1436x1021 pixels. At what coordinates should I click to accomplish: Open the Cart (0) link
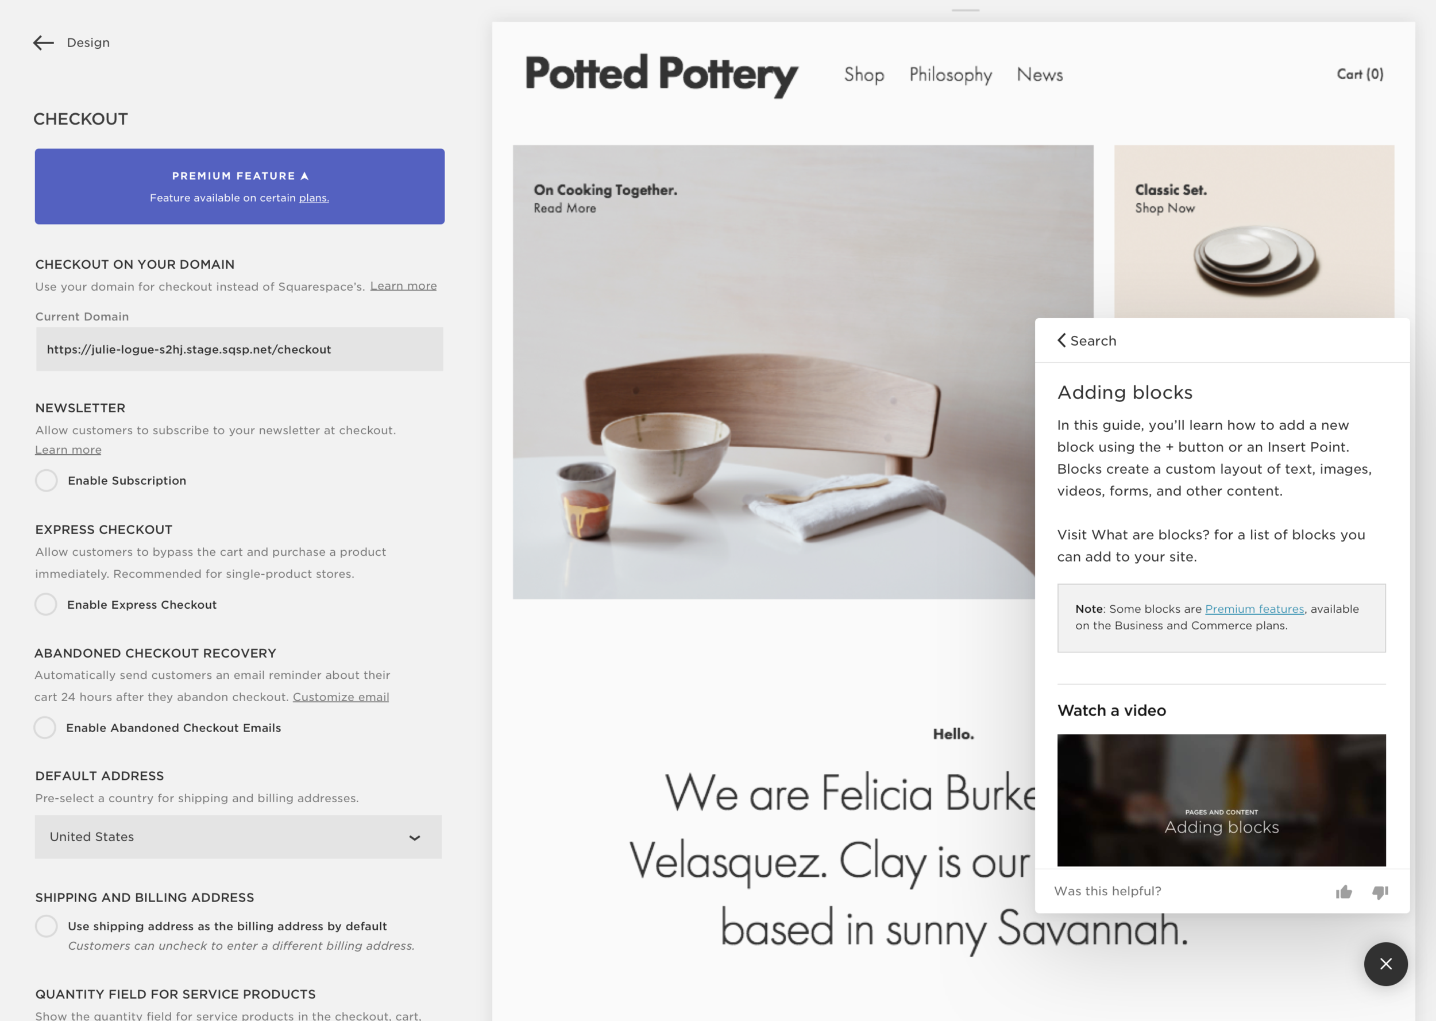1360,74
